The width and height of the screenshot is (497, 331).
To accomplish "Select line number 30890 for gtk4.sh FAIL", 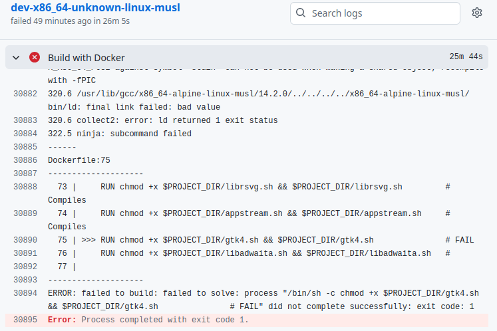I will [25, 240].
